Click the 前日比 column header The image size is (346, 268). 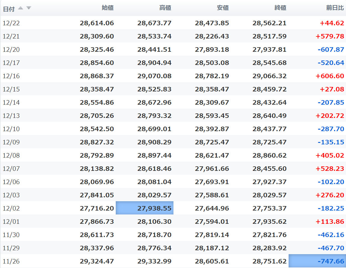pos(335,8)
